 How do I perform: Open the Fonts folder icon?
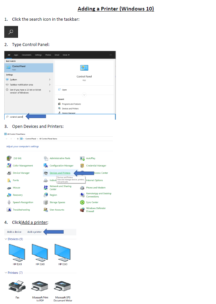coord(9,180)
